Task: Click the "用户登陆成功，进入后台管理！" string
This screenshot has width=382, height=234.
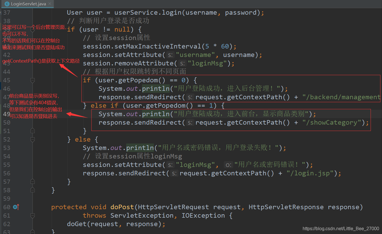Action: [x=227, y=89]
